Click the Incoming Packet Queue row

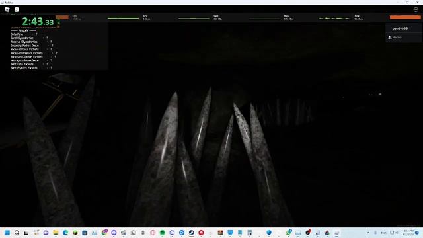[x=32, y=46]
